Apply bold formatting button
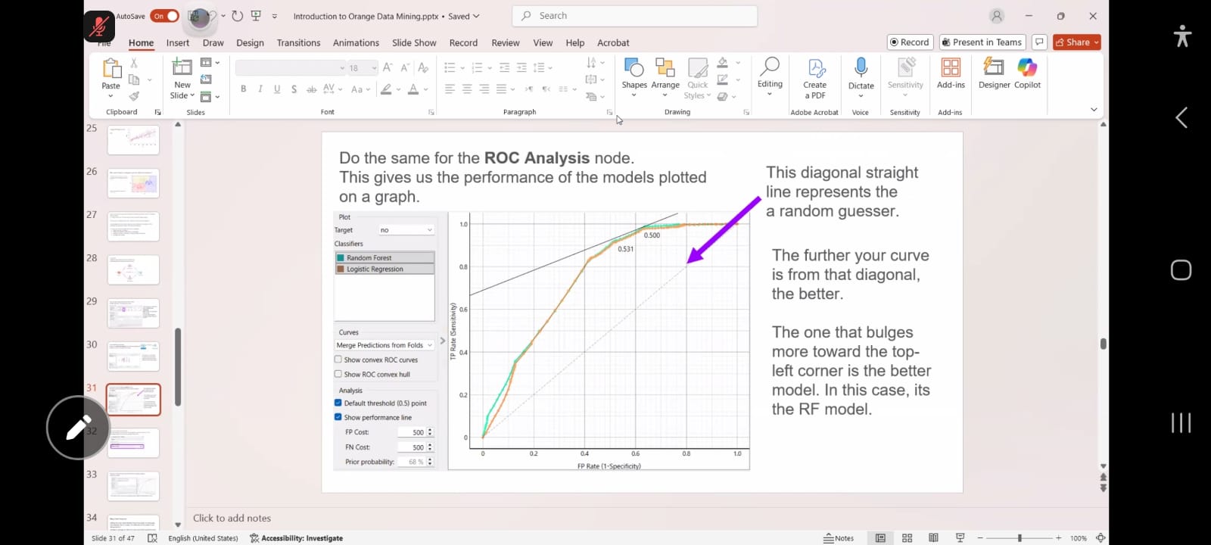 coord(243,89)
